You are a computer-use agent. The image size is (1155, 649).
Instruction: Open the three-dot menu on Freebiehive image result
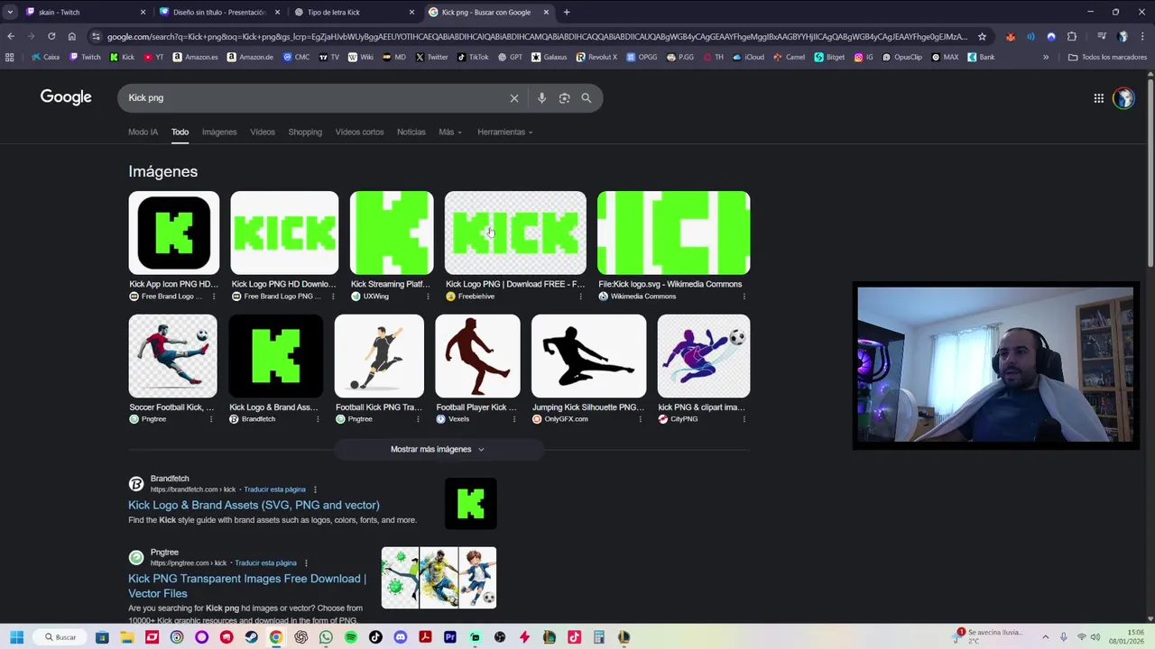tap(579, 297)
